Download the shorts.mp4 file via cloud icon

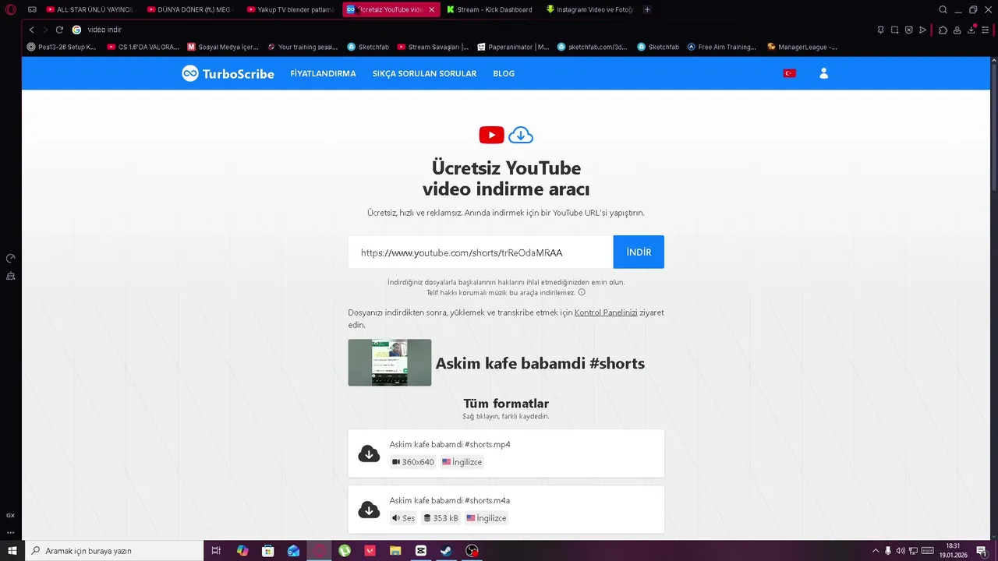(369, 453)
